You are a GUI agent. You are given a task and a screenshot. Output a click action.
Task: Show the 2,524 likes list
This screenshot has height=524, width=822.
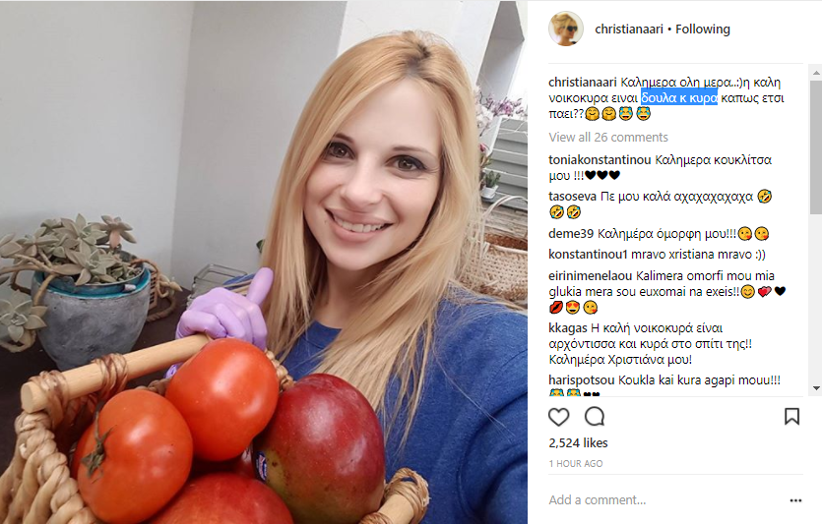pyautogui.click(x=578, y=442)
